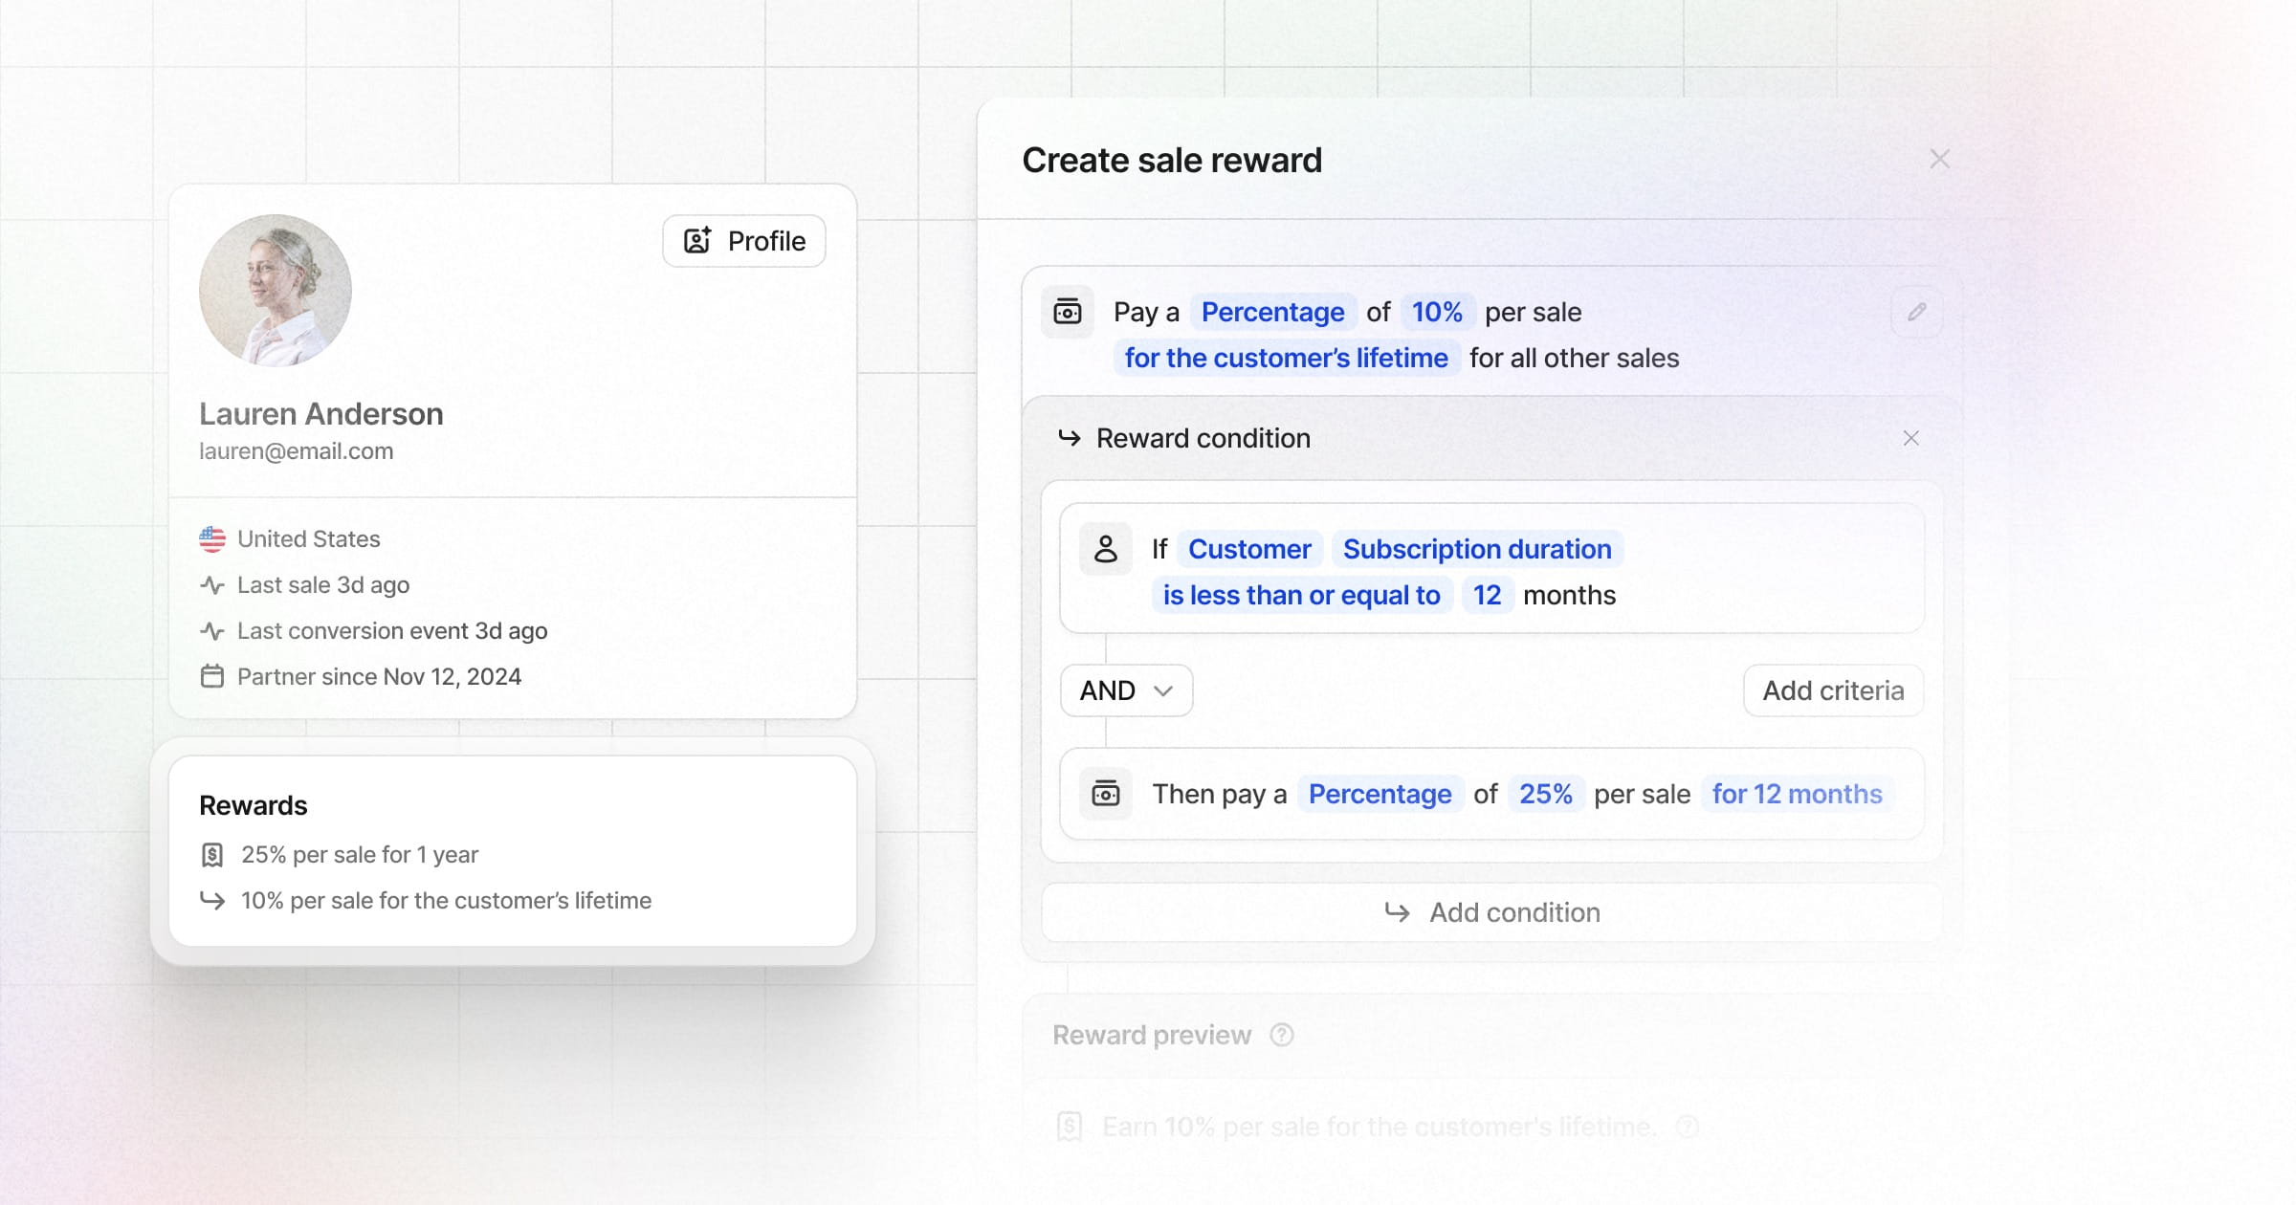Click the pencil edit icon on reward

[x=1916, y=312]
